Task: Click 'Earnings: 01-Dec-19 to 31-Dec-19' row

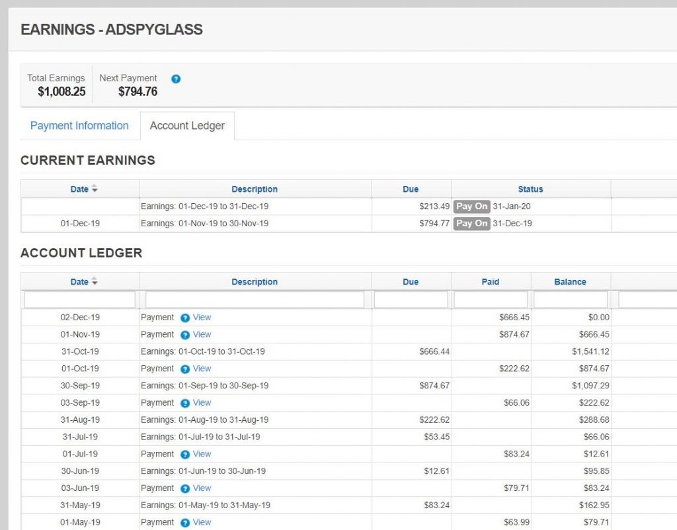Action: point(205,206)
